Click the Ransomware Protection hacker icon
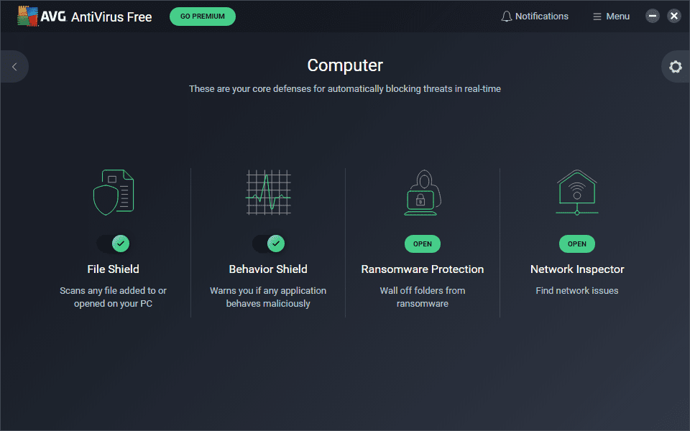The image size is (690, 431). tap(423, 193)
